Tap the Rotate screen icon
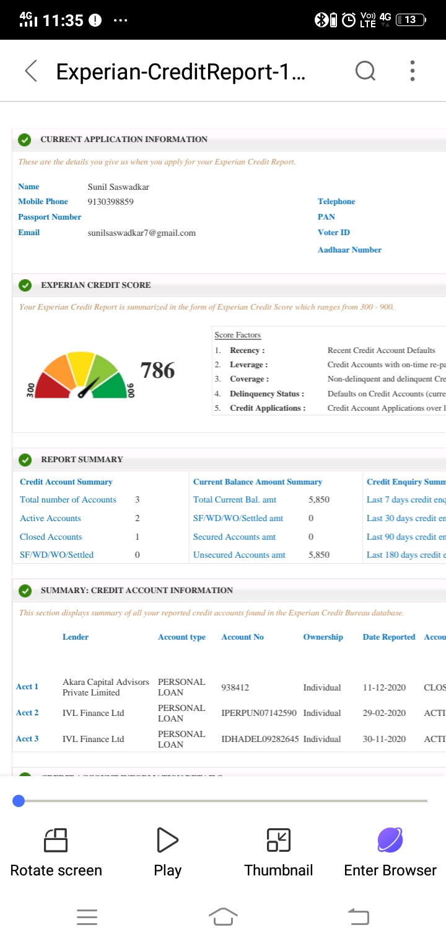 coord(56,840)
